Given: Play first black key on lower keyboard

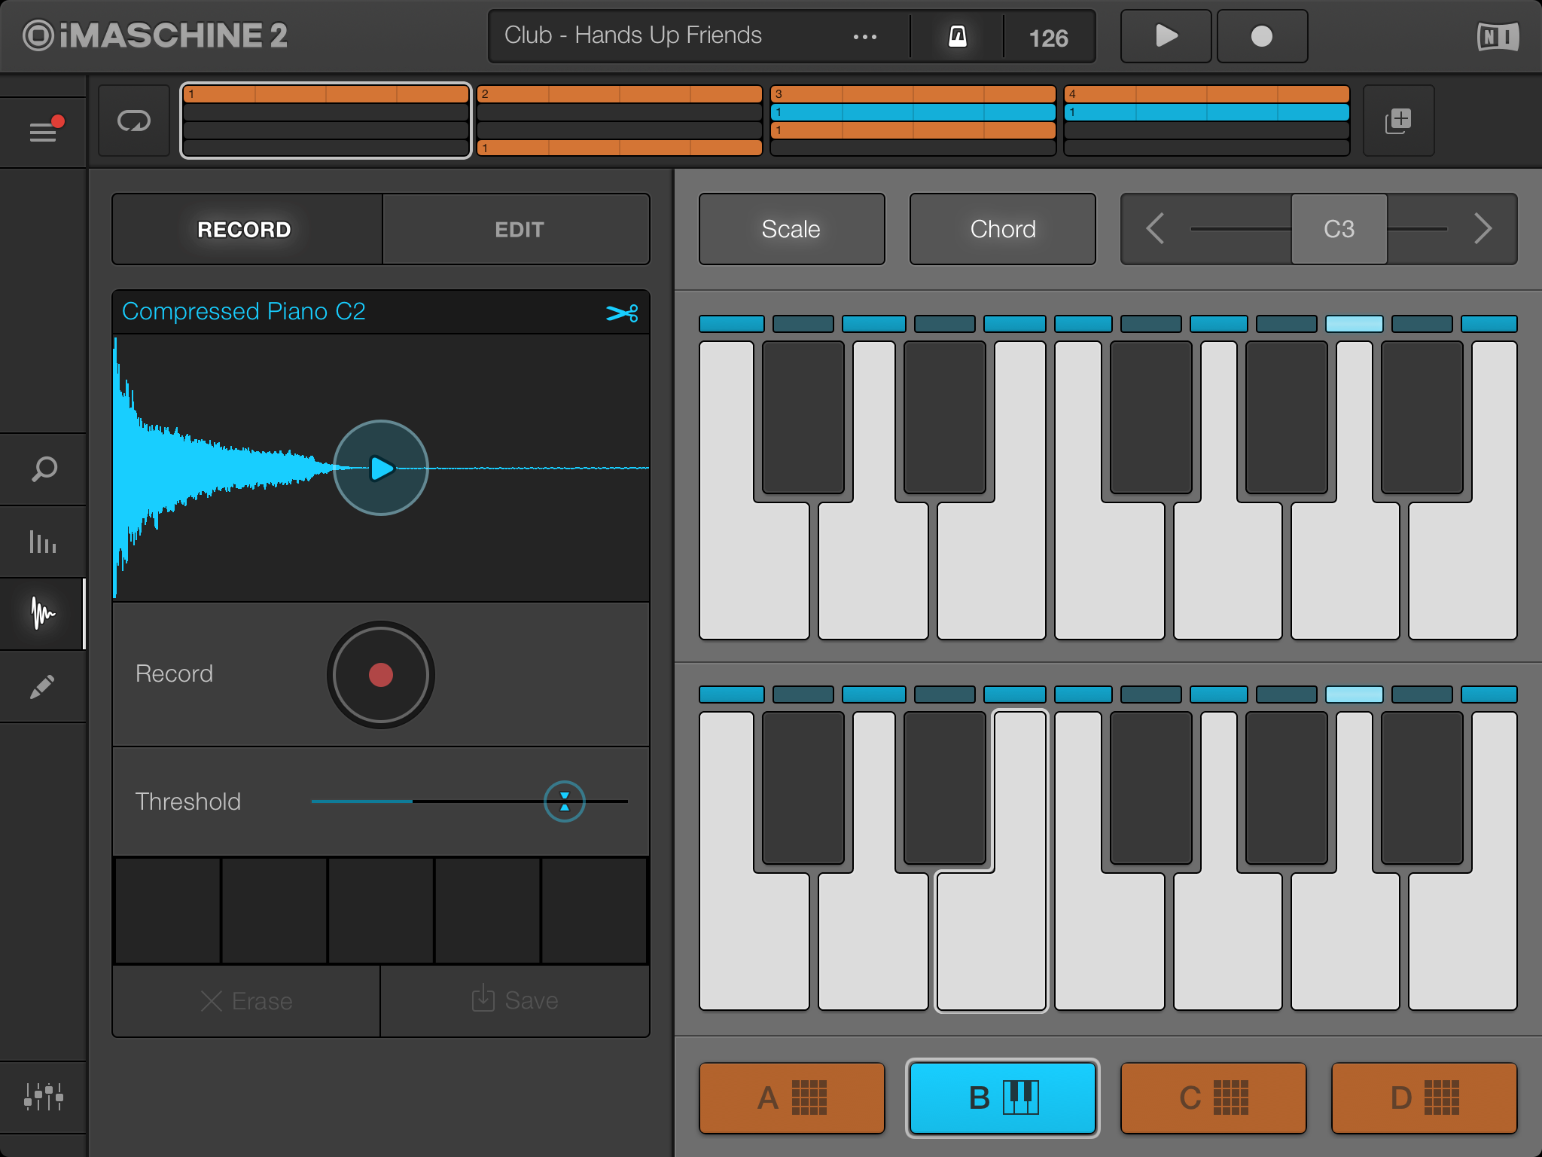Looking at the screenshot, I should click(803, 788).
